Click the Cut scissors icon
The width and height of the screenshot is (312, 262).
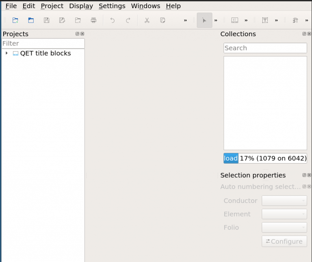click(147, 20)
